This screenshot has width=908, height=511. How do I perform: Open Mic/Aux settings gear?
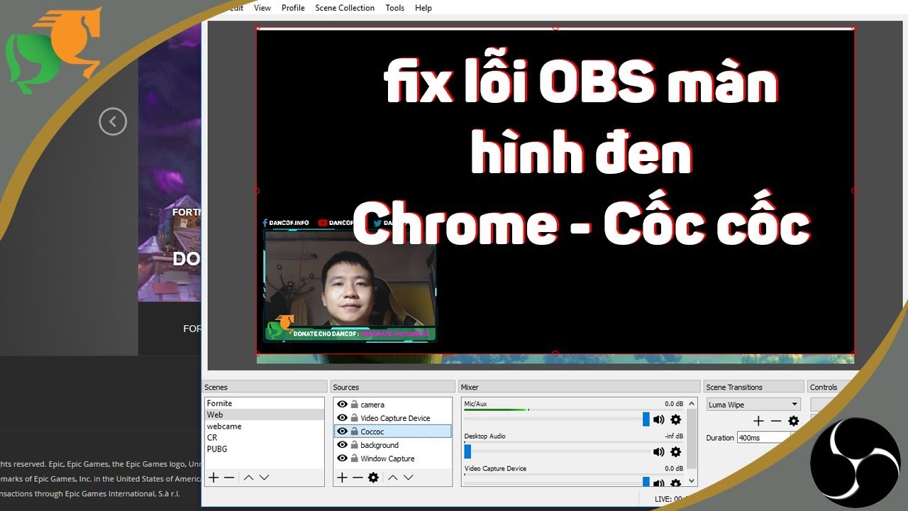coord(675,419)
